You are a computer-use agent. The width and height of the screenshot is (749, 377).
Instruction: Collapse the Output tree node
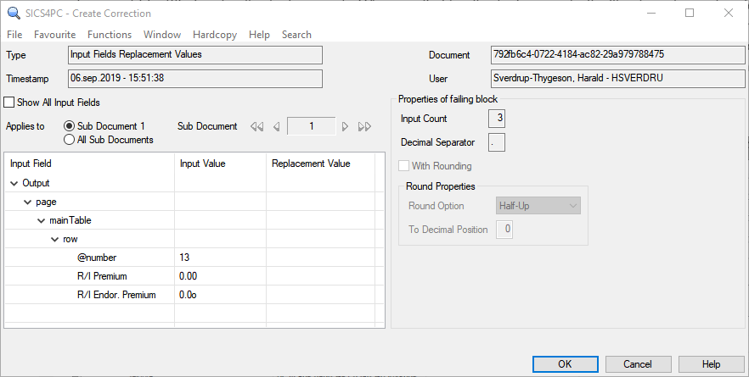point(14,183)
